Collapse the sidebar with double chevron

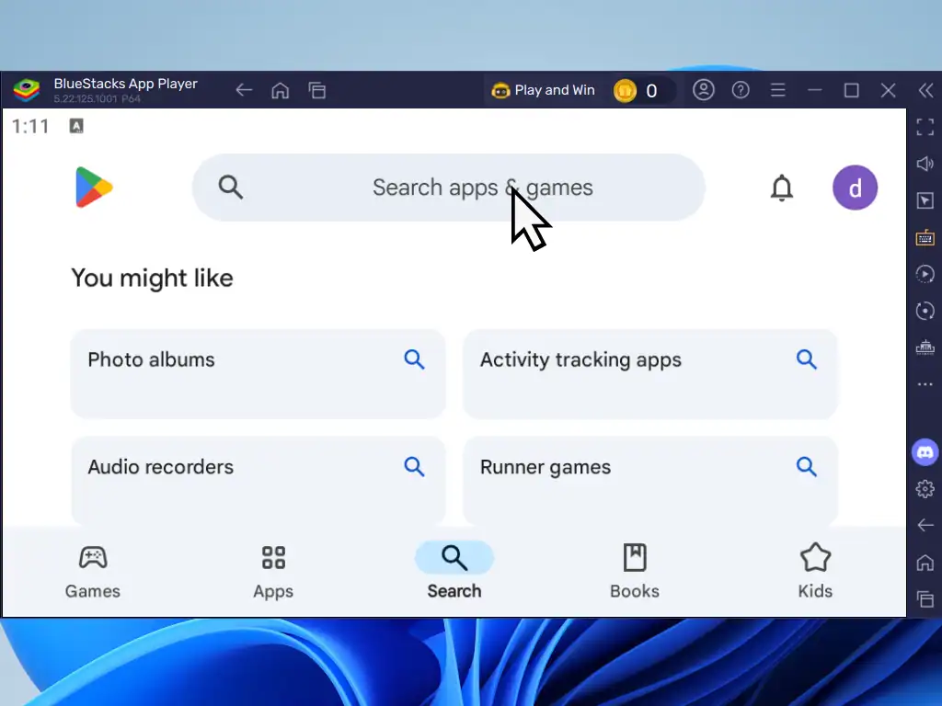[x=925, y=90]
